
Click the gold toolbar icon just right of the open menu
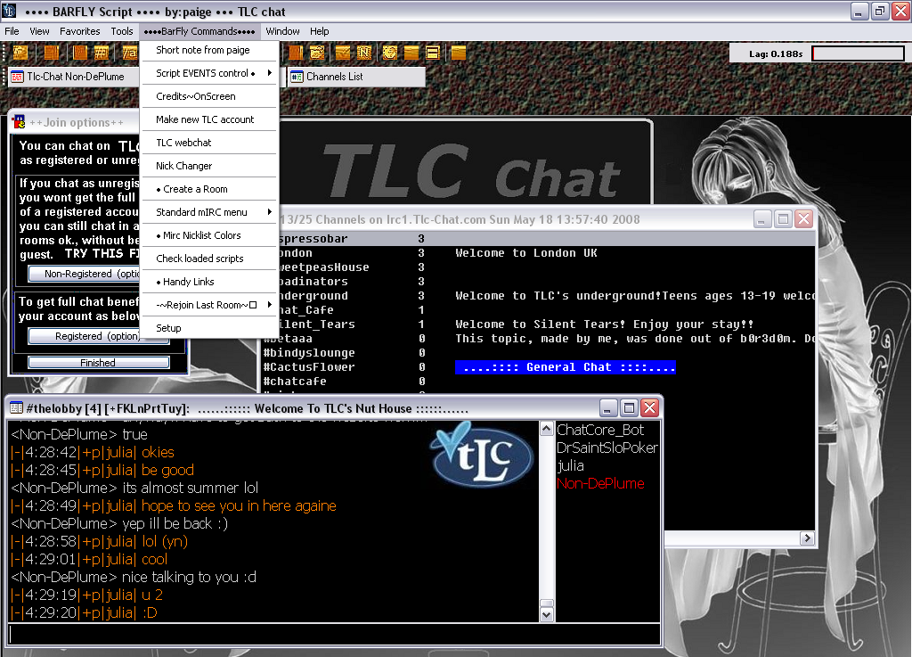coord(296,53)
